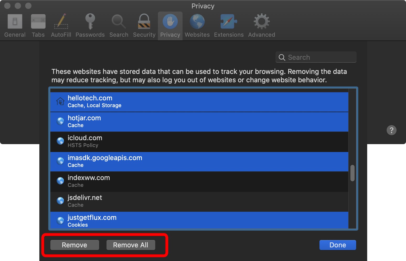Viewport: 406px width, 261px height.
Task: Open the Websites globe pane
Action: pyautogui.click(x=197, y=26)
